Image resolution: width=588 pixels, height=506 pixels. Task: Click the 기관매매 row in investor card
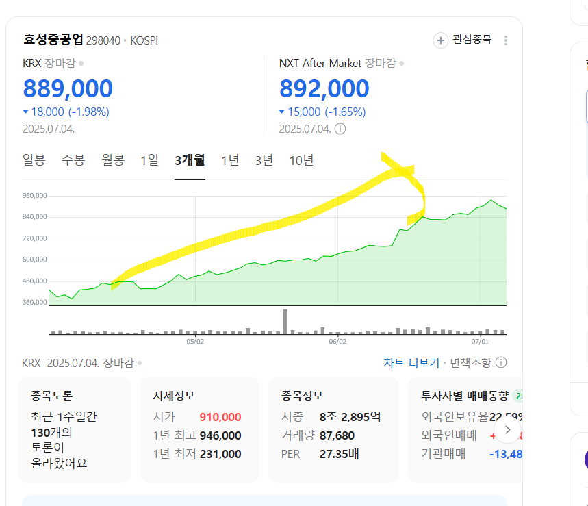click(x=472, y=454)
